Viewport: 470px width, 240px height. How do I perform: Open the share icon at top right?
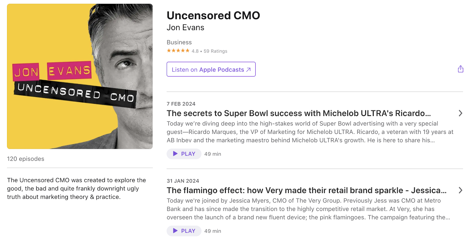coord(460,69)
